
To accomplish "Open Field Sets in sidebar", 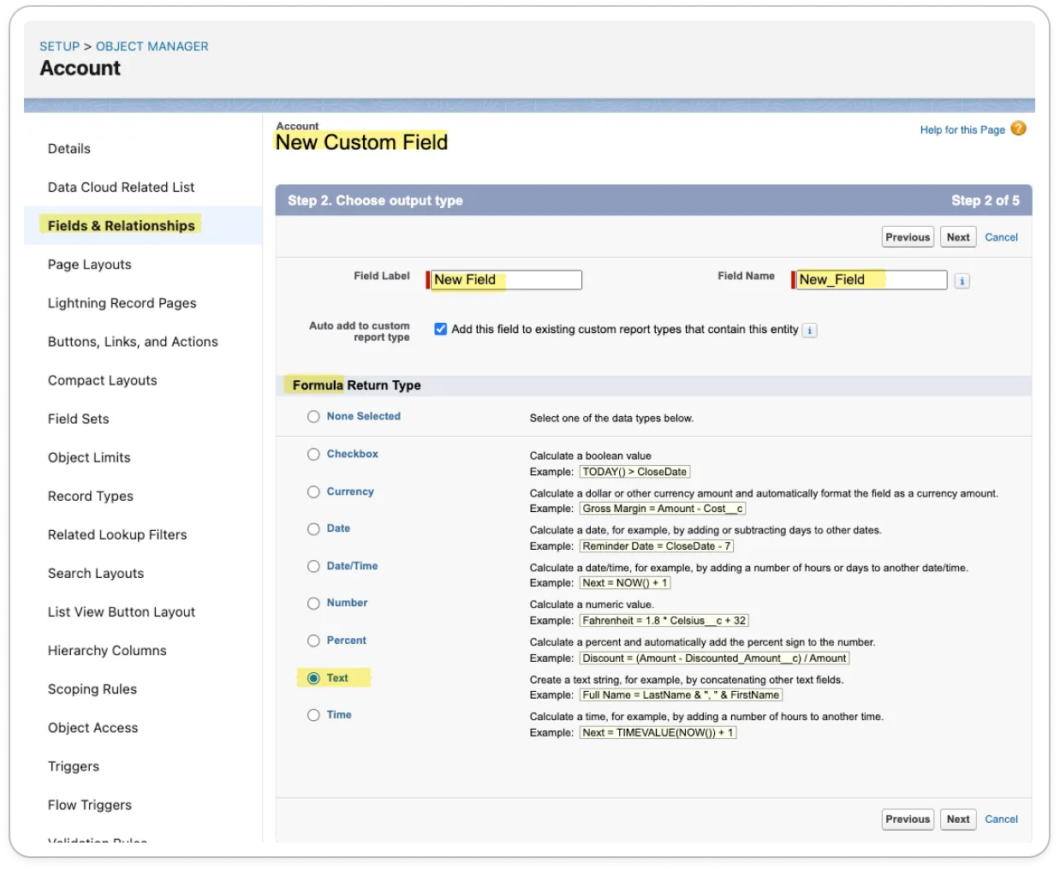I will coord(79,419).
